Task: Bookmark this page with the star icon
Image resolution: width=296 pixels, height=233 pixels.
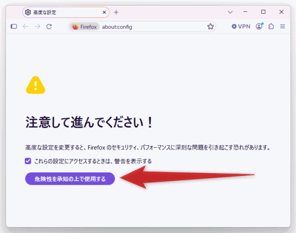Action: pos(211,27)
